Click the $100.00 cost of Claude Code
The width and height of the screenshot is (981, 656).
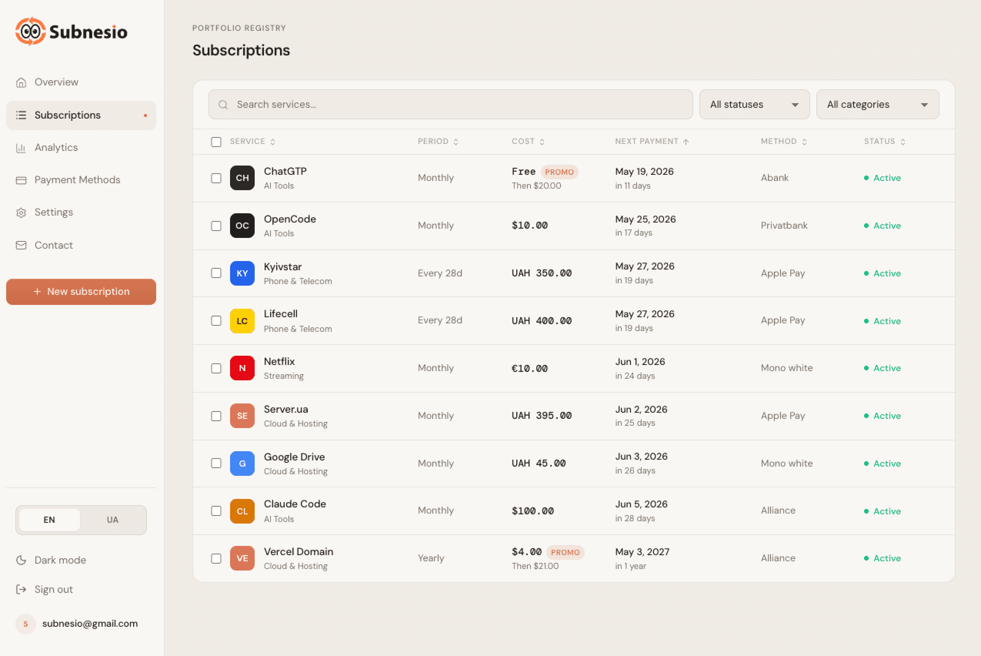(x=532, y=511)
